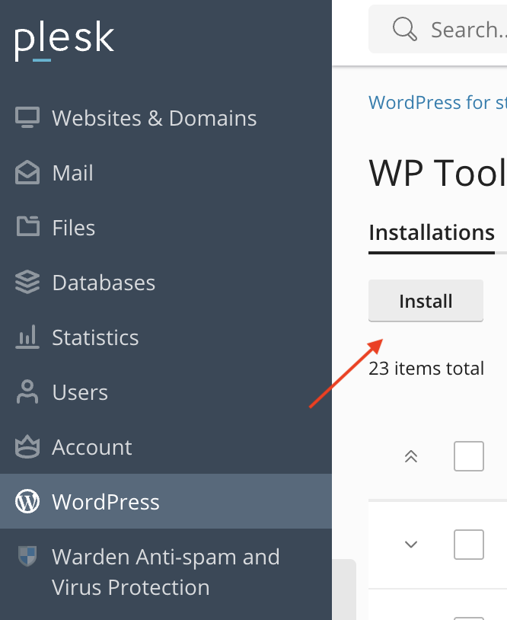The image size is (507, 620).
Task: Open Websites & Domains from sidebar
Action: click(154, 118)
